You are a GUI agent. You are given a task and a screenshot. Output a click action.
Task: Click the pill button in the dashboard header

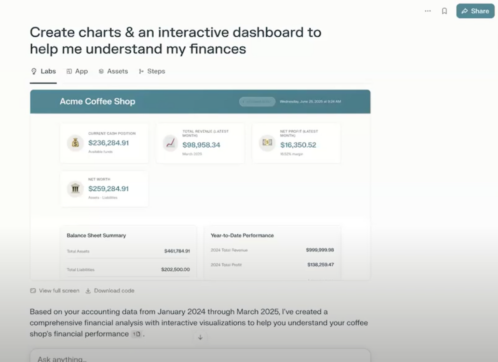pos(257,101)
